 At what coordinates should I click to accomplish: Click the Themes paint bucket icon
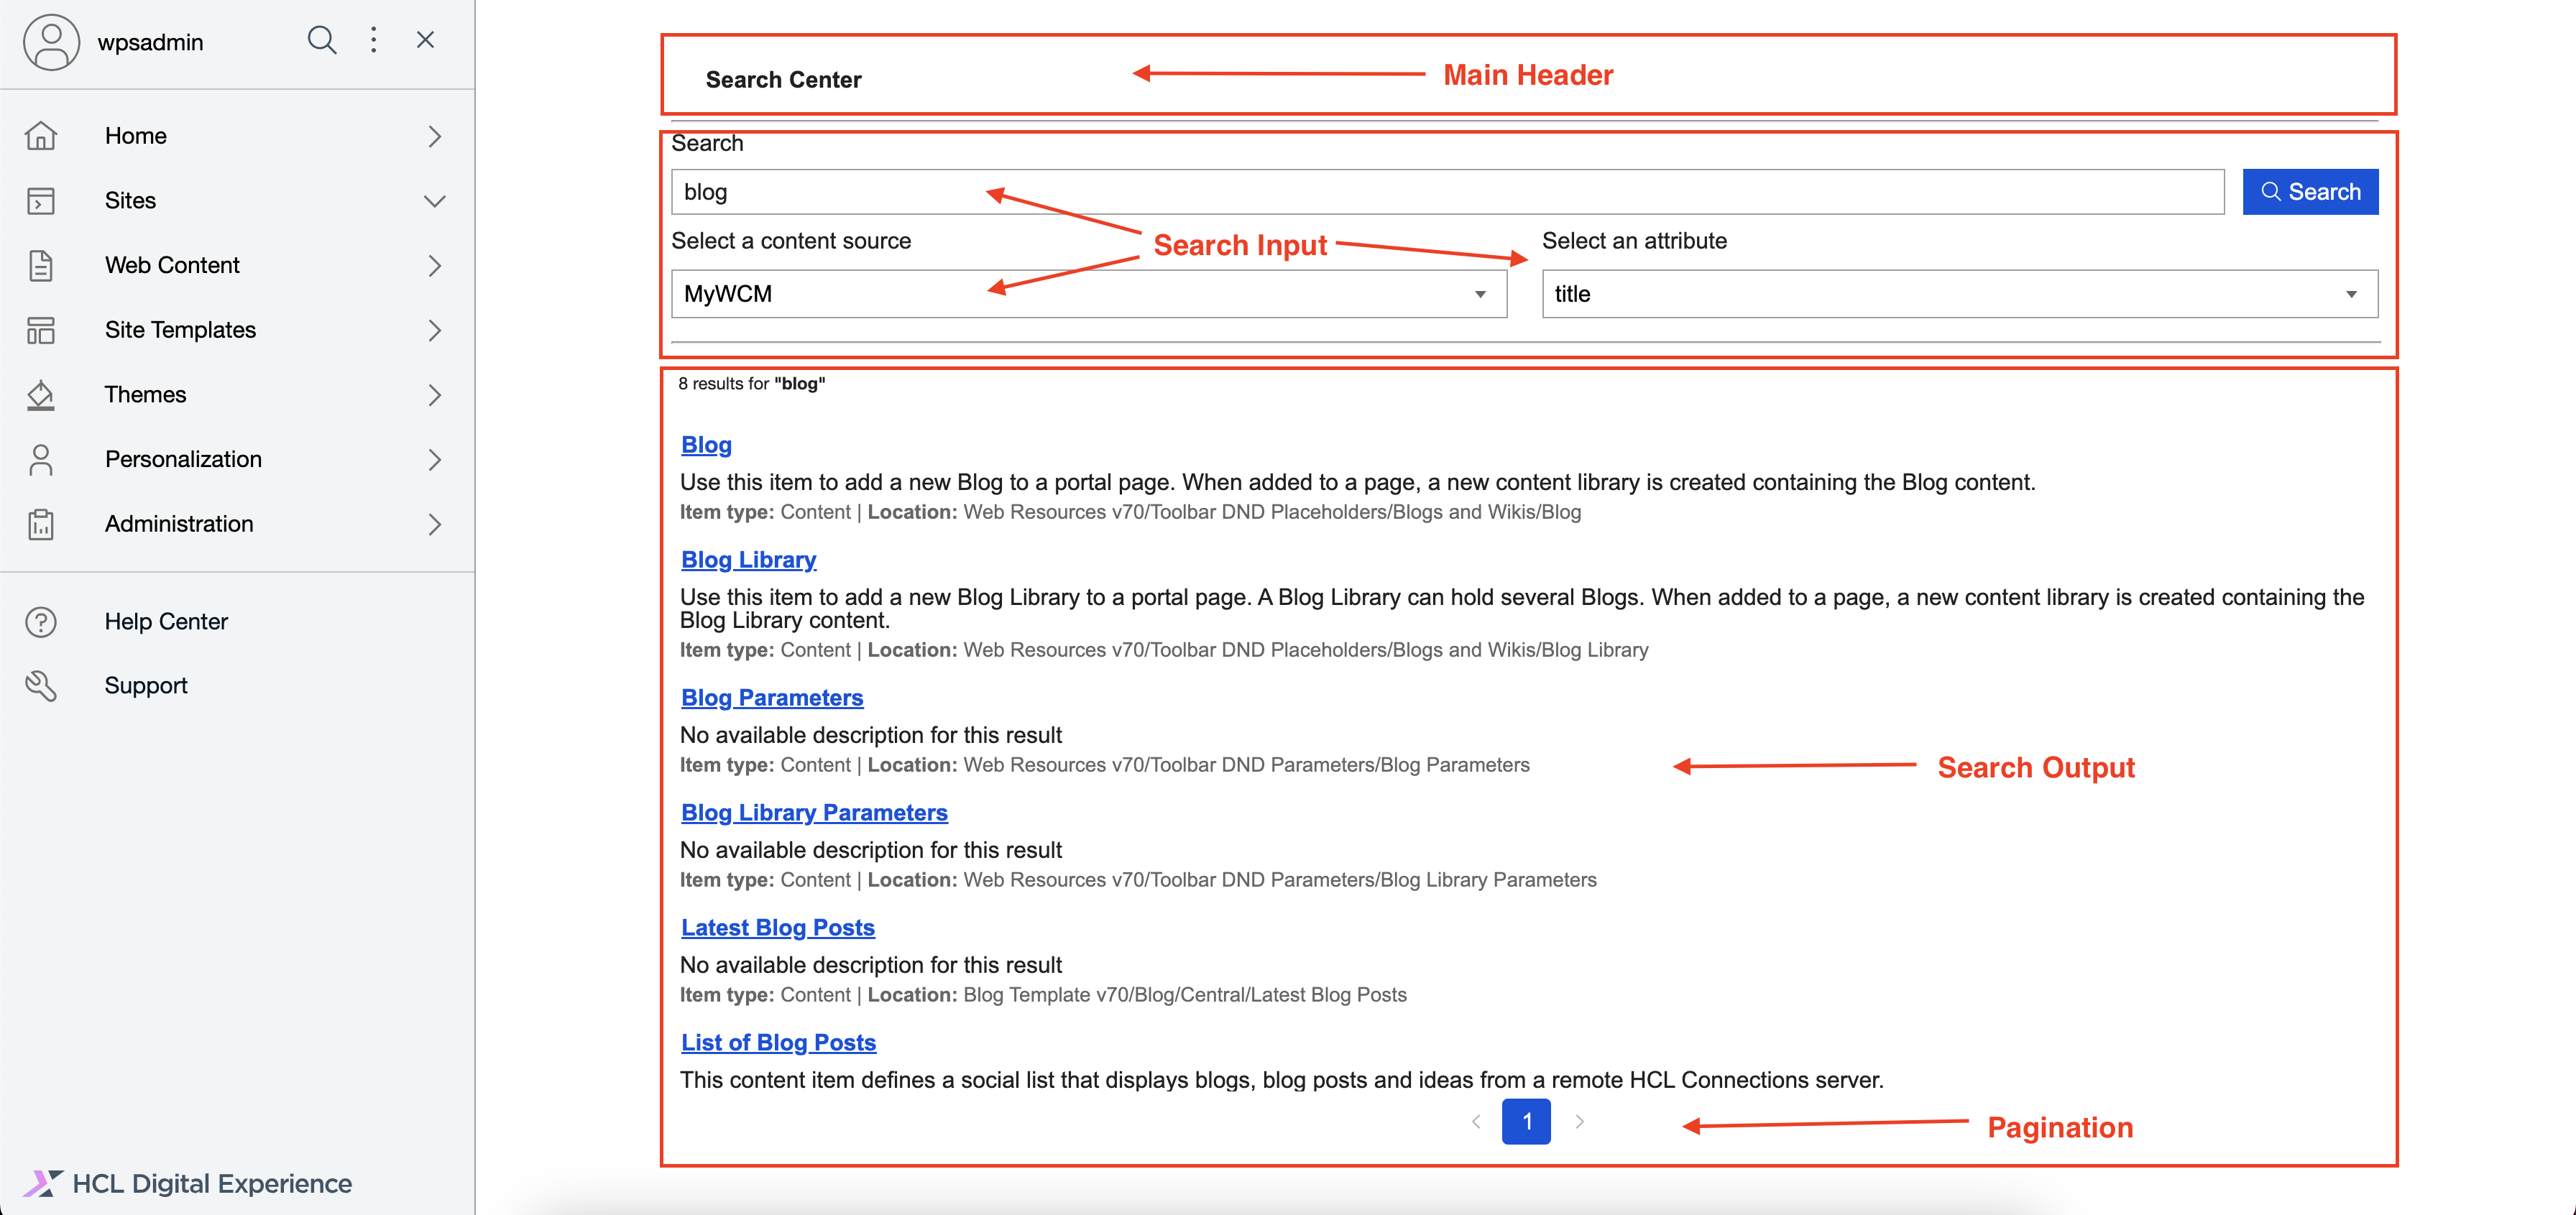[x=41, y=395]
